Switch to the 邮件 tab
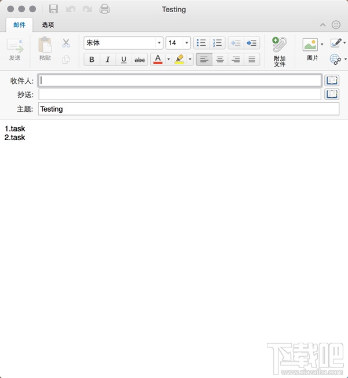 19,25
